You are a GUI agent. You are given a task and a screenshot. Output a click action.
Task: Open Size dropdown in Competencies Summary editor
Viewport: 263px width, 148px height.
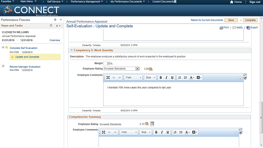146,132
